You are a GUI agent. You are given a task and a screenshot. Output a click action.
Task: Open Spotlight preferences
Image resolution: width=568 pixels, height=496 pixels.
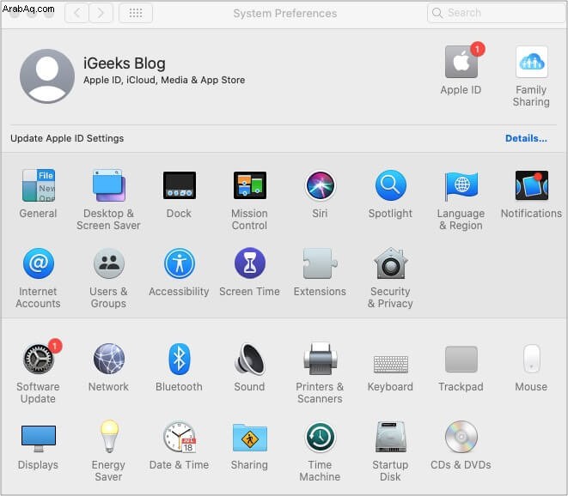click(390, 185)
